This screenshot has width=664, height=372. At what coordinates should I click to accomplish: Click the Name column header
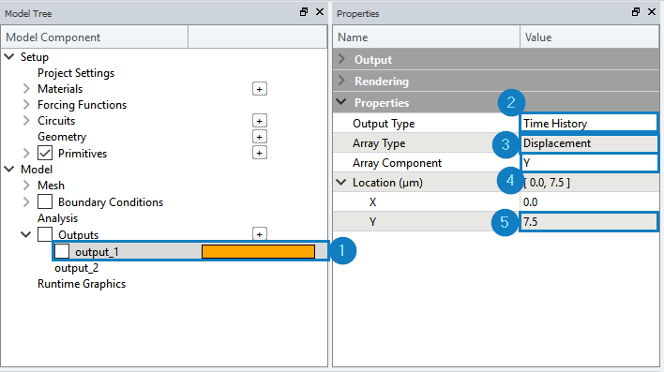click(427, 37)
